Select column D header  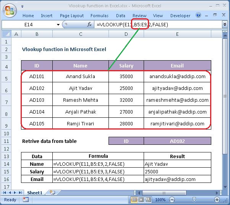[x=126, y=34]
